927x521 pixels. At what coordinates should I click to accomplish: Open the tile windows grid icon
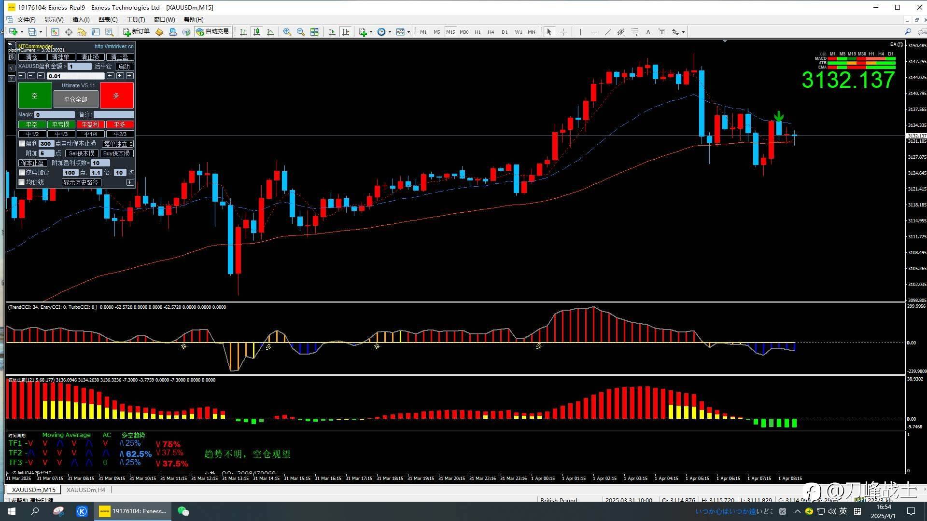(314, 32)
